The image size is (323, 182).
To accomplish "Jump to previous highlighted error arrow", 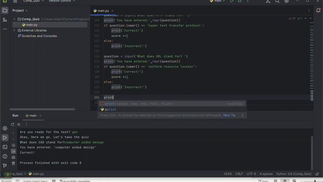I will click(306, 18).
